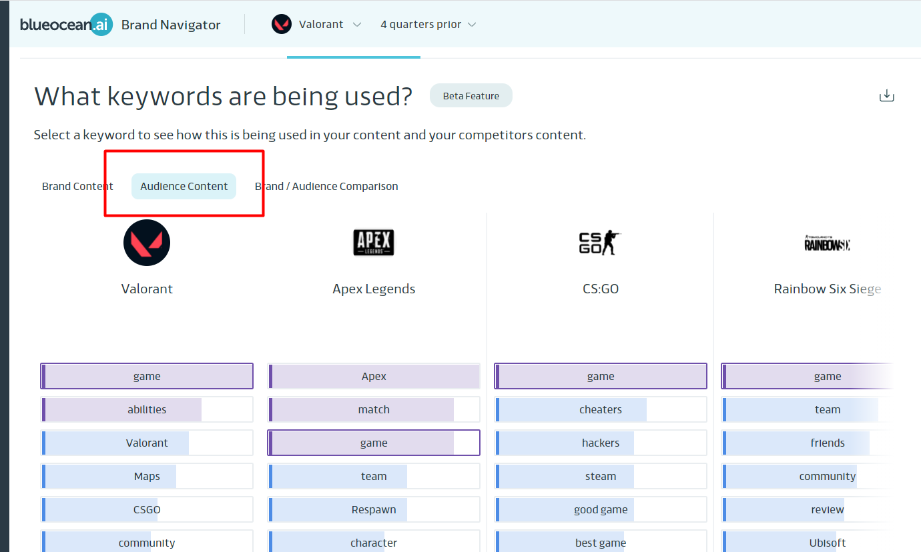Screen dimensions: 921x552
Task: Click the Rainbow Six Siege column name
Action: [828, 289]
